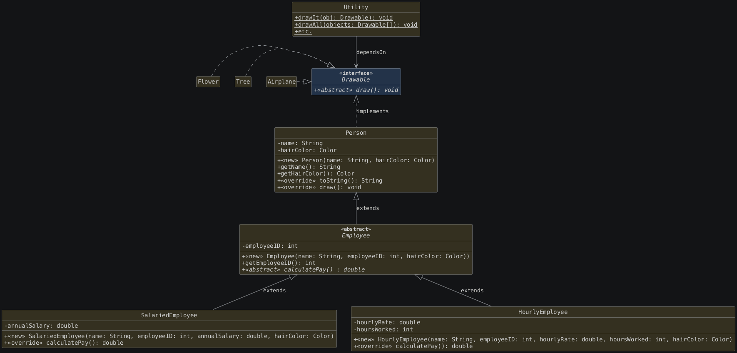Screen dimensions: 737x353
Task: Click the dependsOn arrow label
Action: pyautogui.click(x=371, y=52)
